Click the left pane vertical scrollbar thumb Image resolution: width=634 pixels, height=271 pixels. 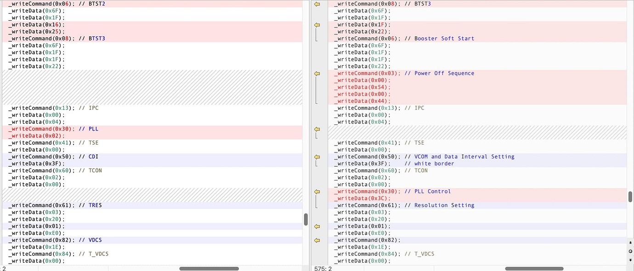point(306,219)
